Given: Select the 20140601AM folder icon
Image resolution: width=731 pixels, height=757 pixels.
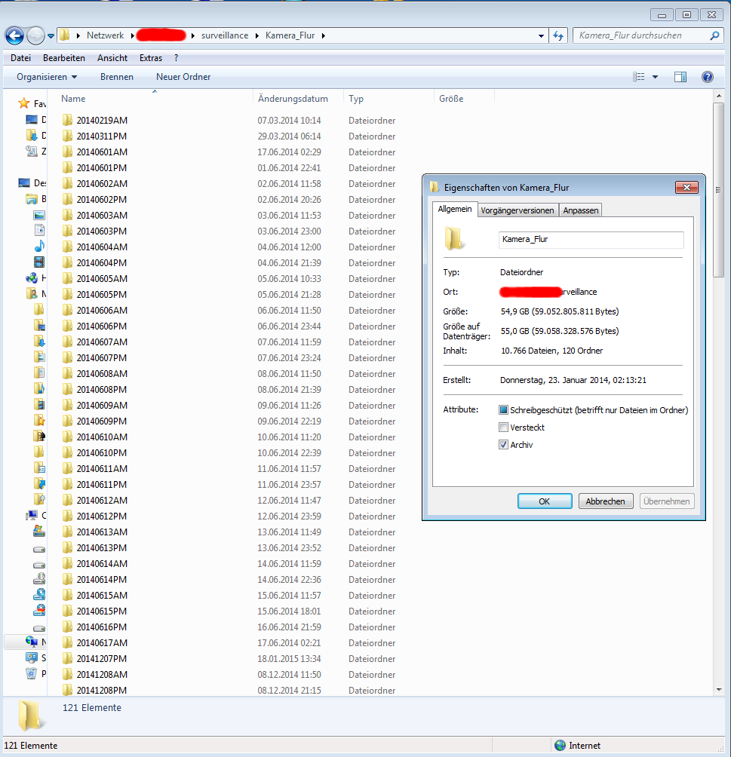Looking at the screenshot, I should (67, 152).
